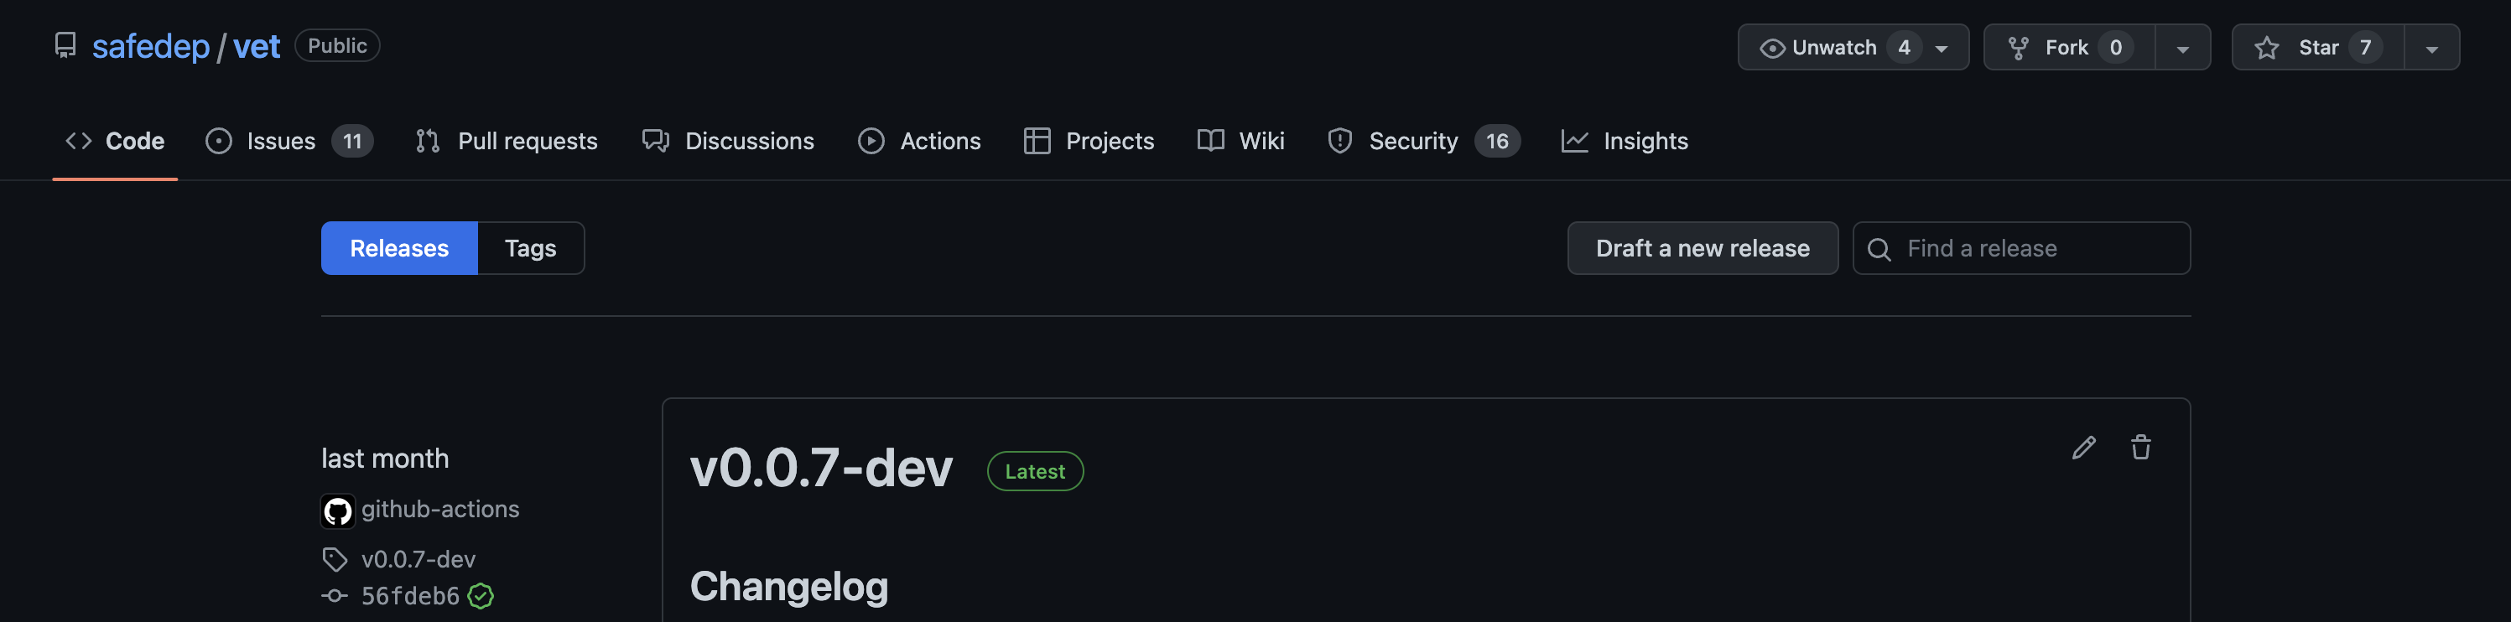Delete the release with trash icon
Screen dimensions: 2511x622
point(2140,448)
